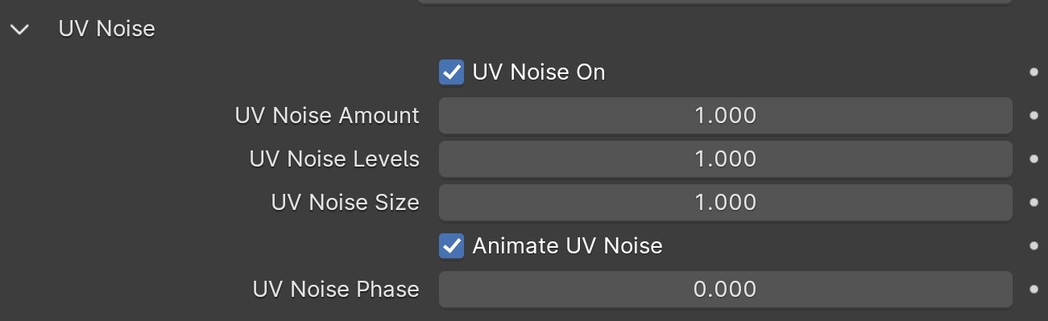
Task: Click the 'Animate UV Noise' checkbox label text
Action: click(x=567, y=245)
